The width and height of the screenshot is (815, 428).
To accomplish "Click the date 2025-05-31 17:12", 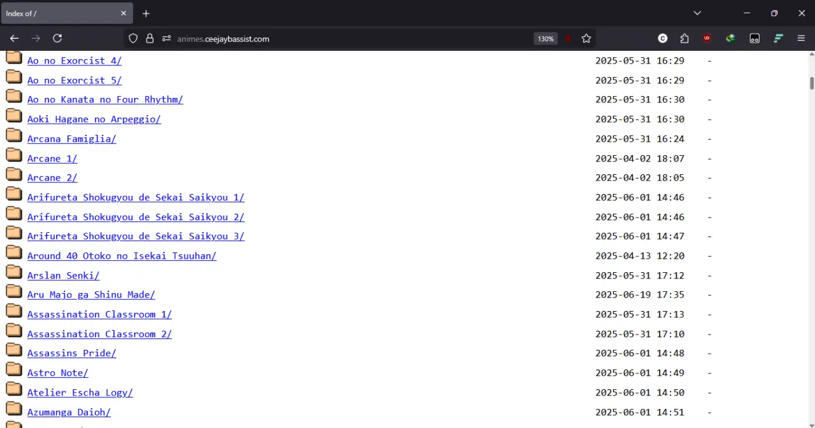I will click(x=640, y=276).
